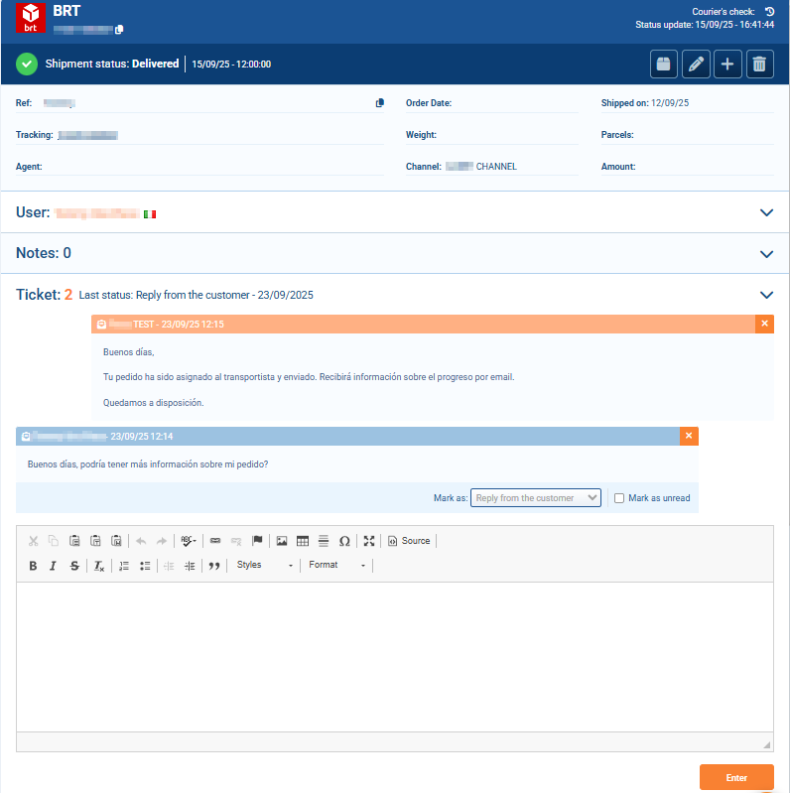Click the plus add icon in header
The image size is (790, 793).
(727, 65)
